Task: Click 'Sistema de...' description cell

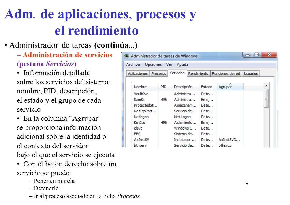Action: point(185,134)
